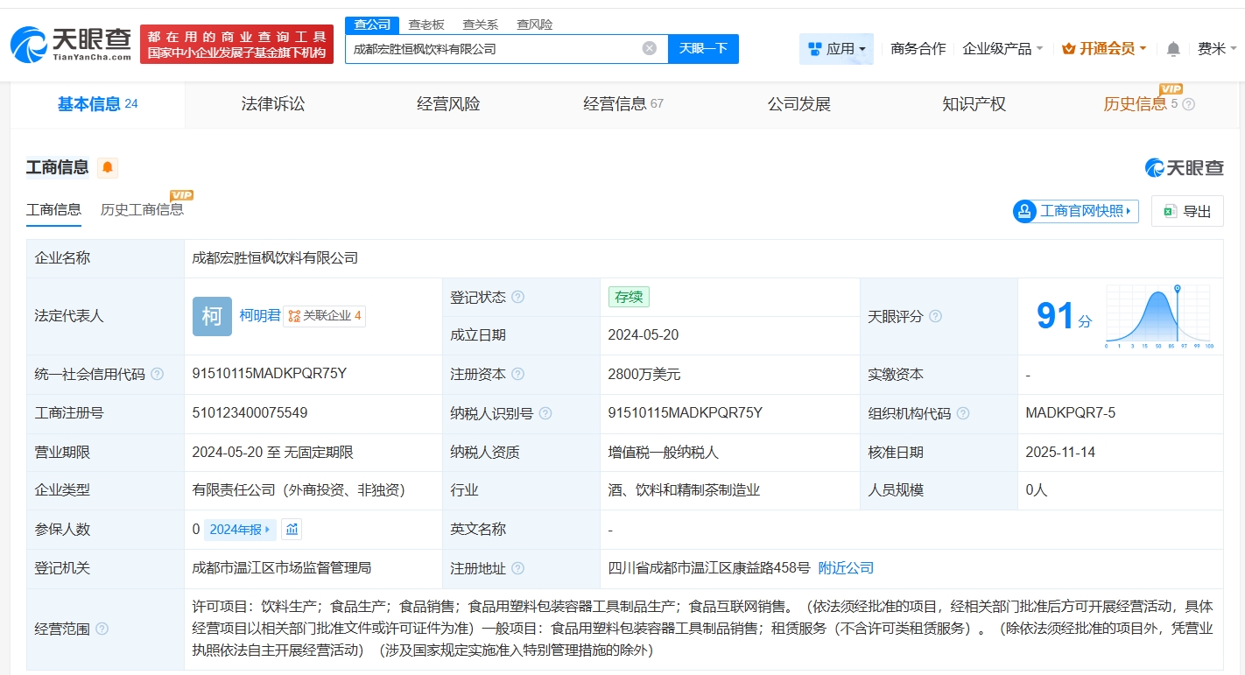Click help icon beside 统一社会信用代码
Screen dimensions: 1245x675
(x=158, y=374)
